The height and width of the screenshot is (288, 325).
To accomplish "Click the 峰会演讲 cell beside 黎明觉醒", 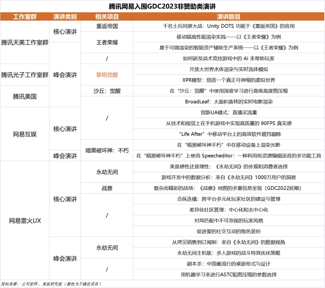I will click(65, 75).
